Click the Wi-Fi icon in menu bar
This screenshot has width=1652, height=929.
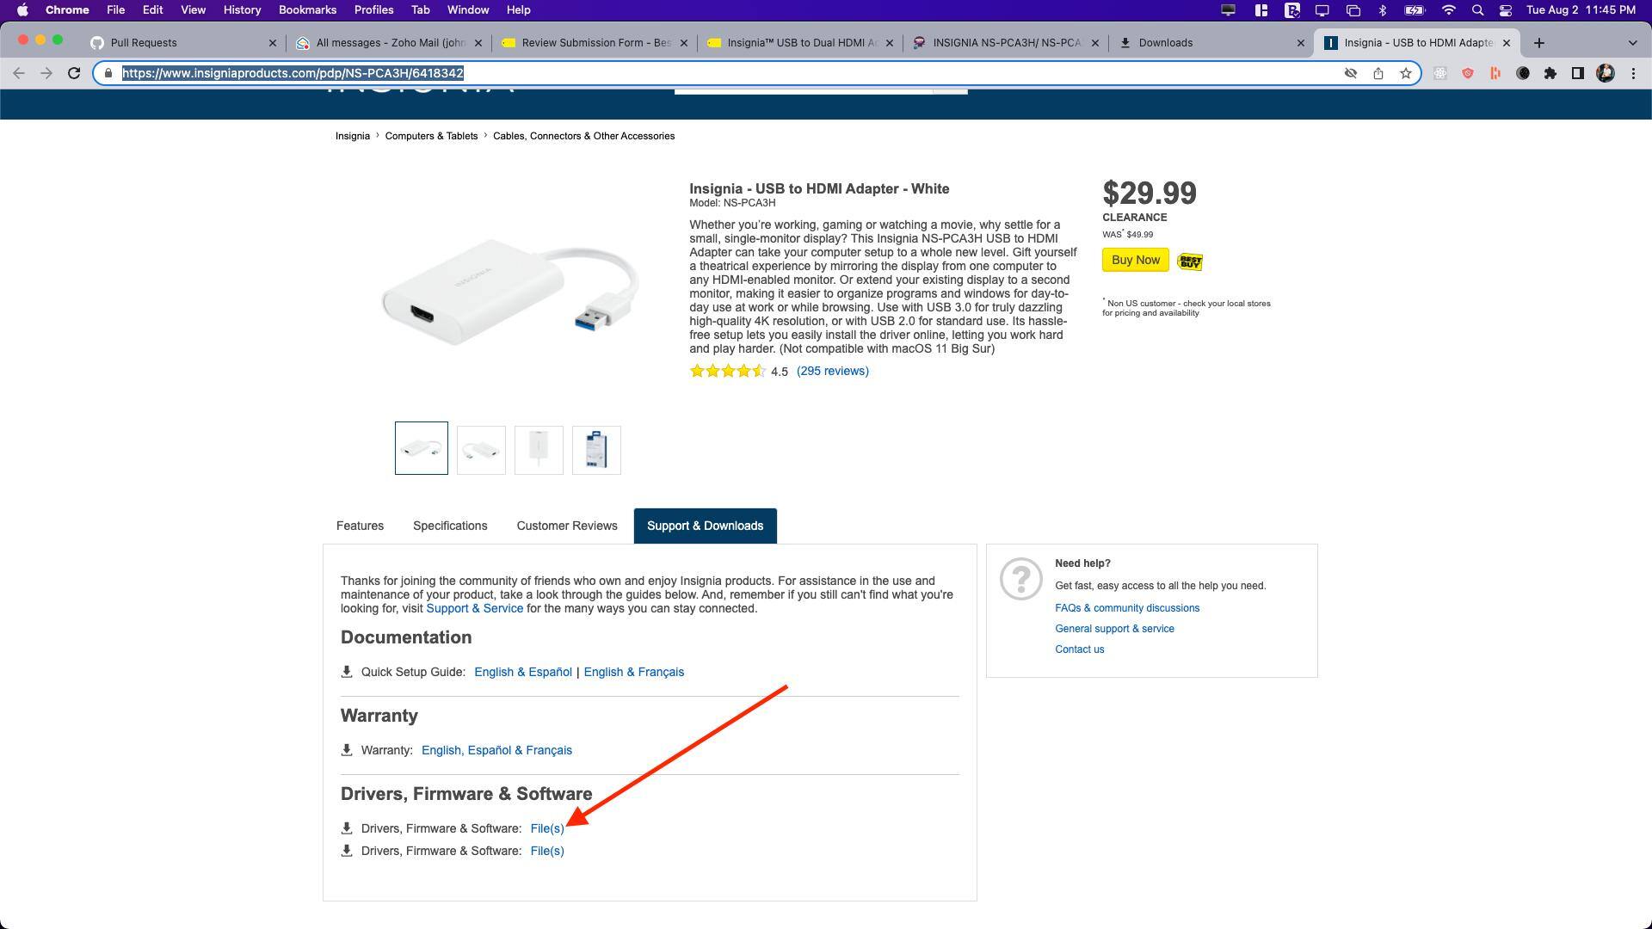tap(1449, 10)
